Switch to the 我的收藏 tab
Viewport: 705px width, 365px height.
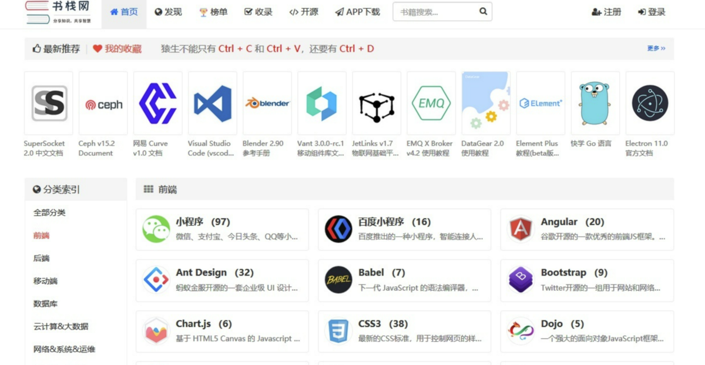point(122,49)
